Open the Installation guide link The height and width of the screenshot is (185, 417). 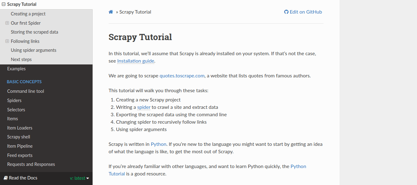[136, 61]
